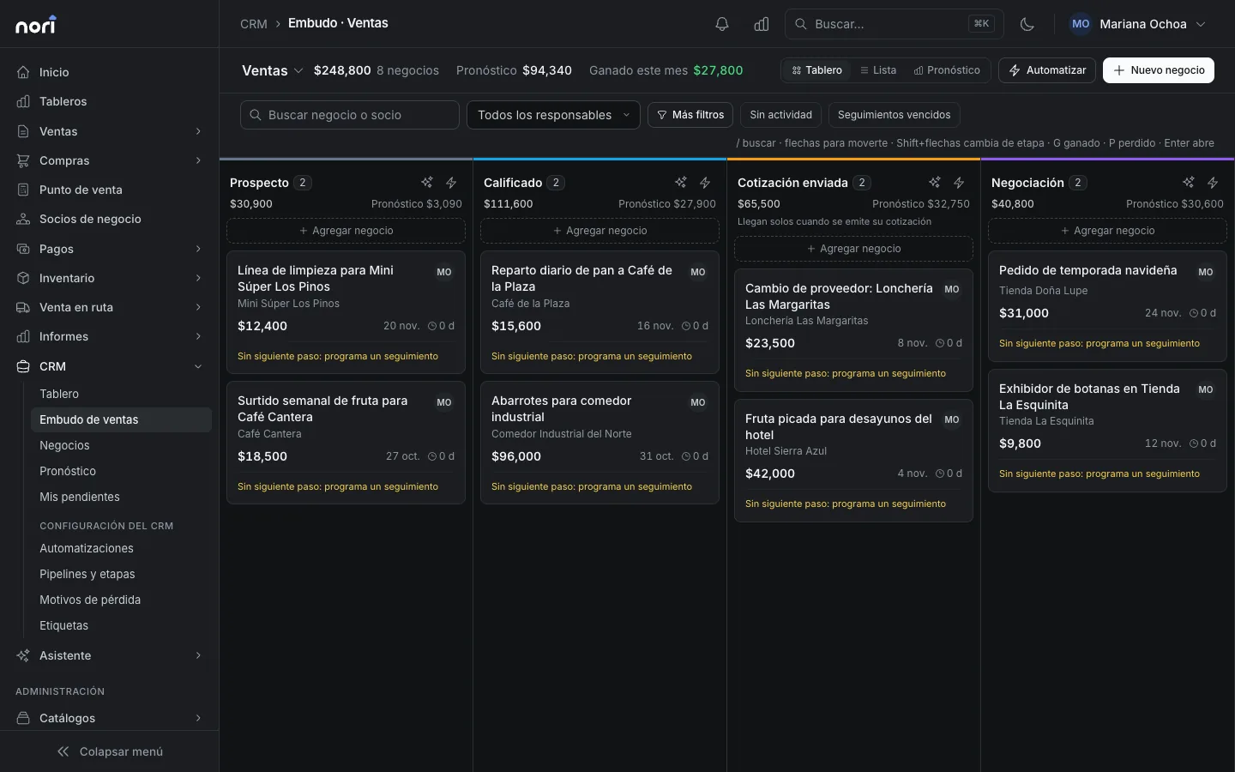
Task: Open Negocios in CRM submenu
Action: pyautogui.click(x=121, y=445)
